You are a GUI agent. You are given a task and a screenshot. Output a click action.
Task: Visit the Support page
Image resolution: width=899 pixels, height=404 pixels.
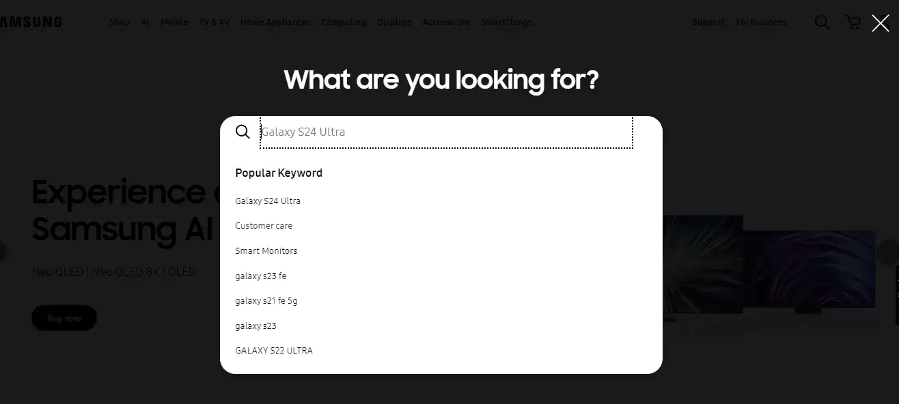tap(708, 22)
